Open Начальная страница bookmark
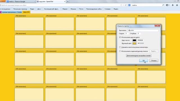The image size is (180, 101). point(19,9)
